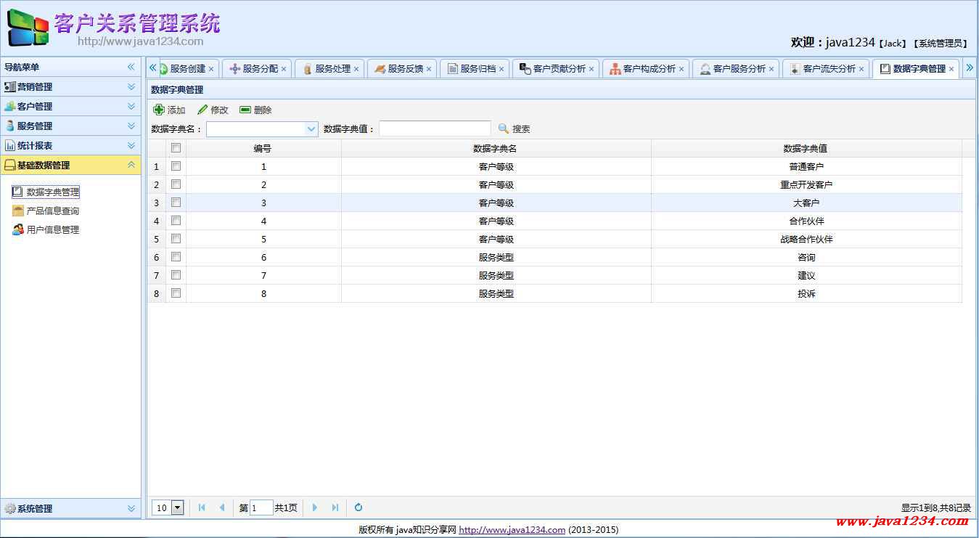Click the 系统管理 gear icon
Viewport: 979px width, 538px height.
9,508
